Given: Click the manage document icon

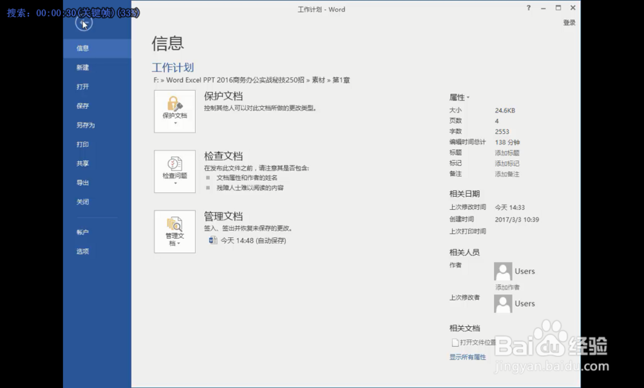Looking at the screenshot, I should (174, 224).
